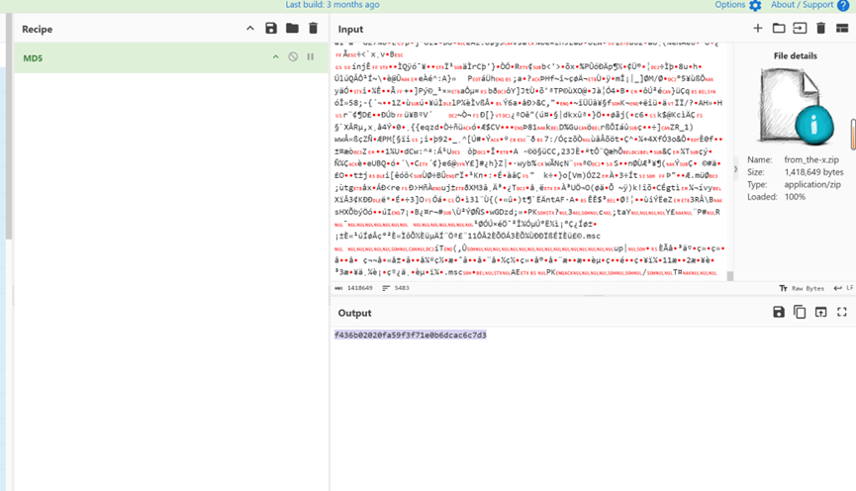Clear input and output trash icon
The width and height of the screenshot is (856, 491).
820,29
